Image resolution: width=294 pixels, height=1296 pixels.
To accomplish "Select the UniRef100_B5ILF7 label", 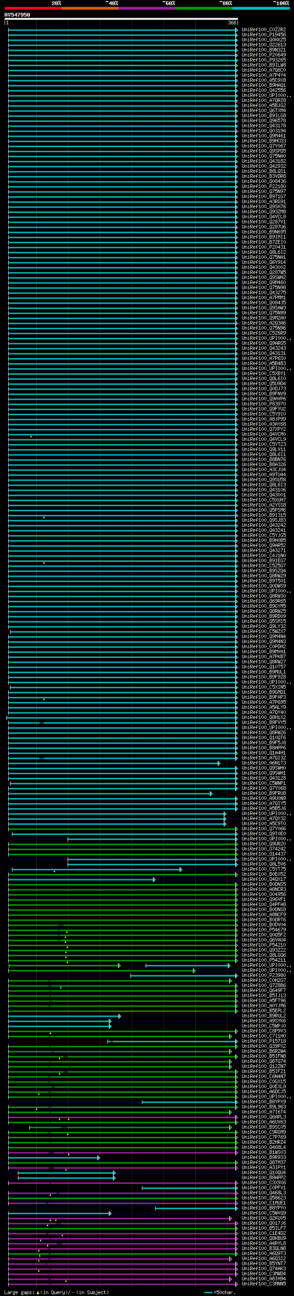I will 264,1228.
